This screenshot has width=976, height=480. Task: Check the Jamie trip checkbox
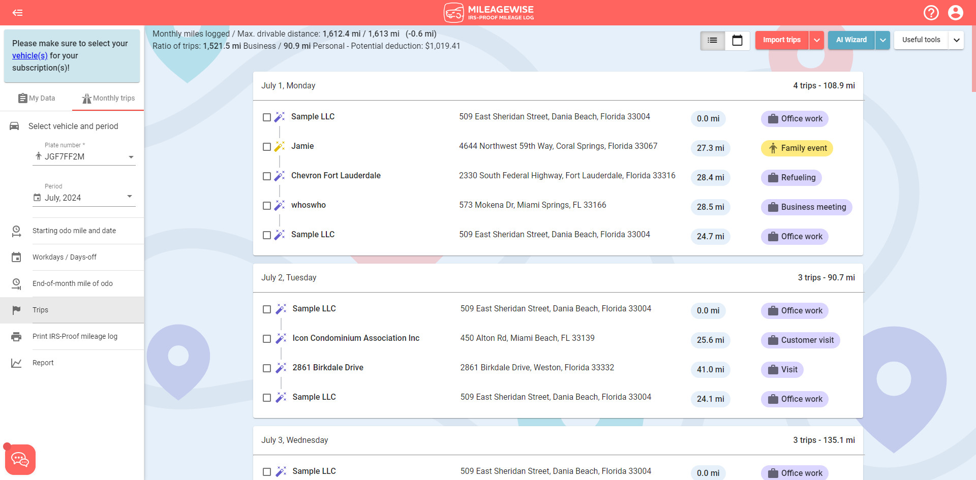267,147
